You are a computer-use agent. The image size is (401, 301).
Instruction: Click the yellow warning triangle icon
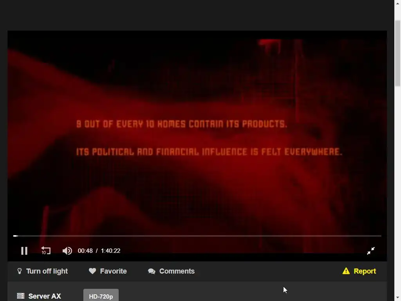346,271
